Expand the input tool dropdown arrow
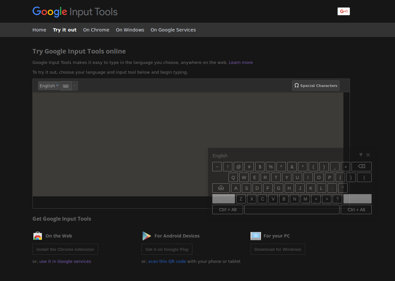 point(75,86)
